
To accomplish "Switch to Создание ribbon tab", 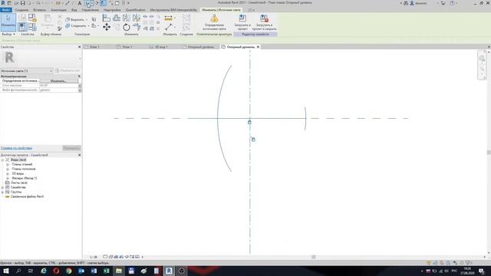I will point(21,10).
